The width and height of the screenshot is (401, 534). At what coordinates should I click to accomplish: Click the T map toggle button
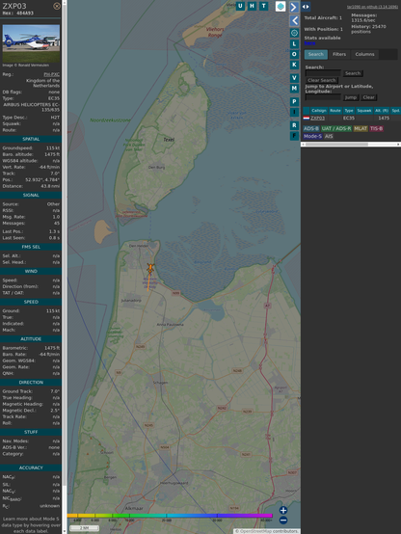(x=264, y=6)
